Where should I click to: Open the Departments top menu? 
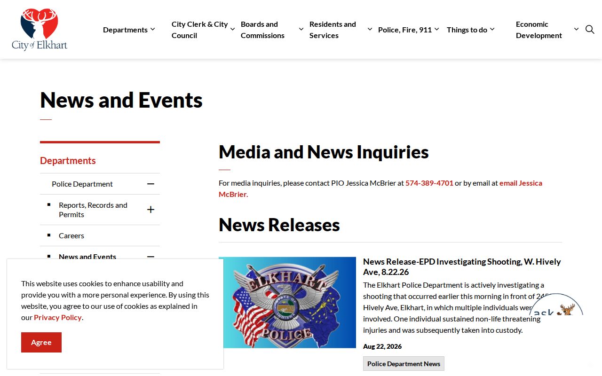click(x=125, y=30)
